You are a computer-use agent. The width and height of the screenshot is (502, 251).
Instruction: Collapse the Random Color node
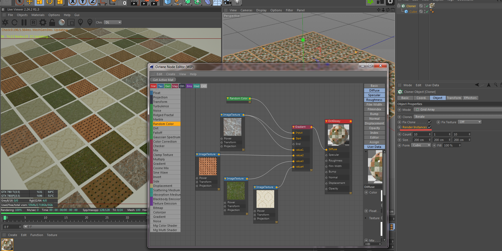click(x=228, y=98)
